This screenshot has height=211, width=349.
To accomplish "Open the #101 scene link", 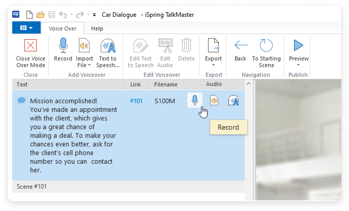I will [x=136, y=101].
